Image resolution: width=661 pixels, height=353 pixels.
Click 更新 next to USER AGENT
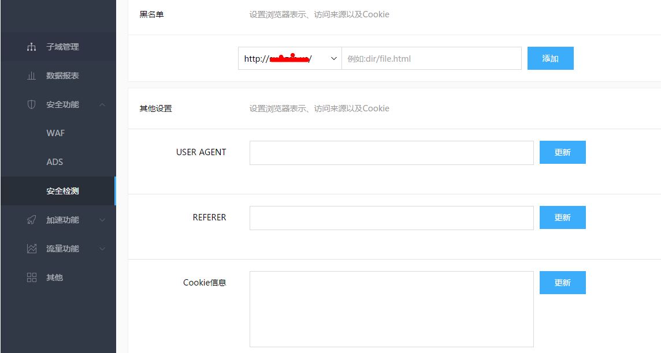[562, 152]
